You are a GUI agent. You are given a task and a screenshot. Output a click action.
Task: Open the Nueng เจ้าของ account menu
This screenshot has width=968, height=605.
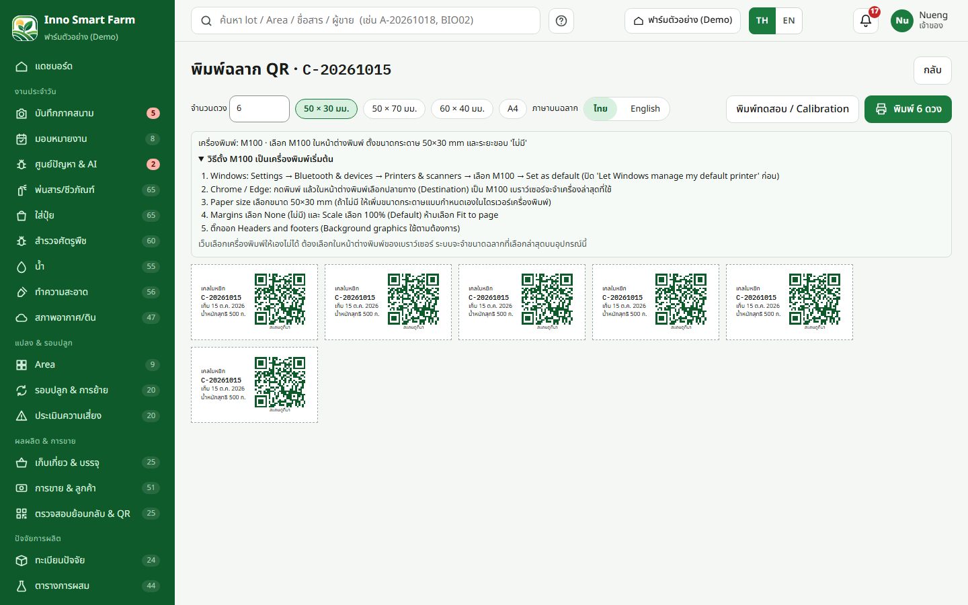click(x=921, y=21)
